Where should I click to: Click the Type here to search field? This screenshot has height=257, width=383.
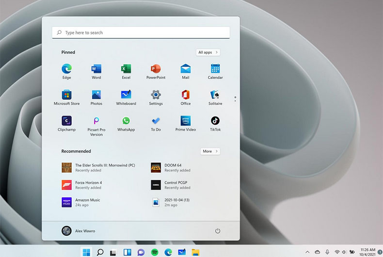pos(141,32)
